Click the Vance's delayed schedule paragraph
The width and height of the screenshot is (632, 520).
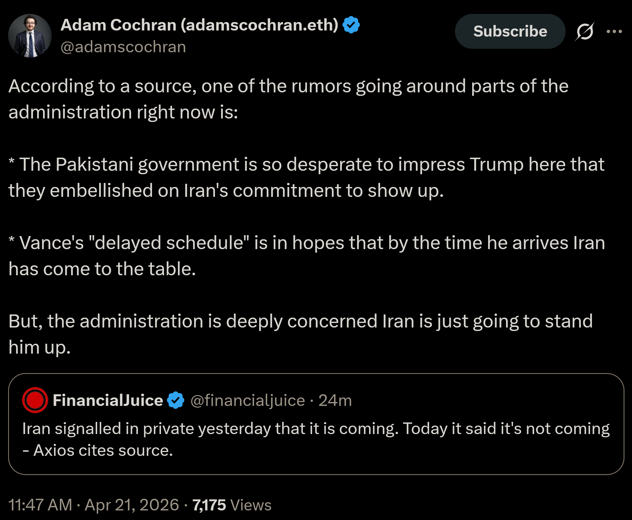tap(307, 255)
